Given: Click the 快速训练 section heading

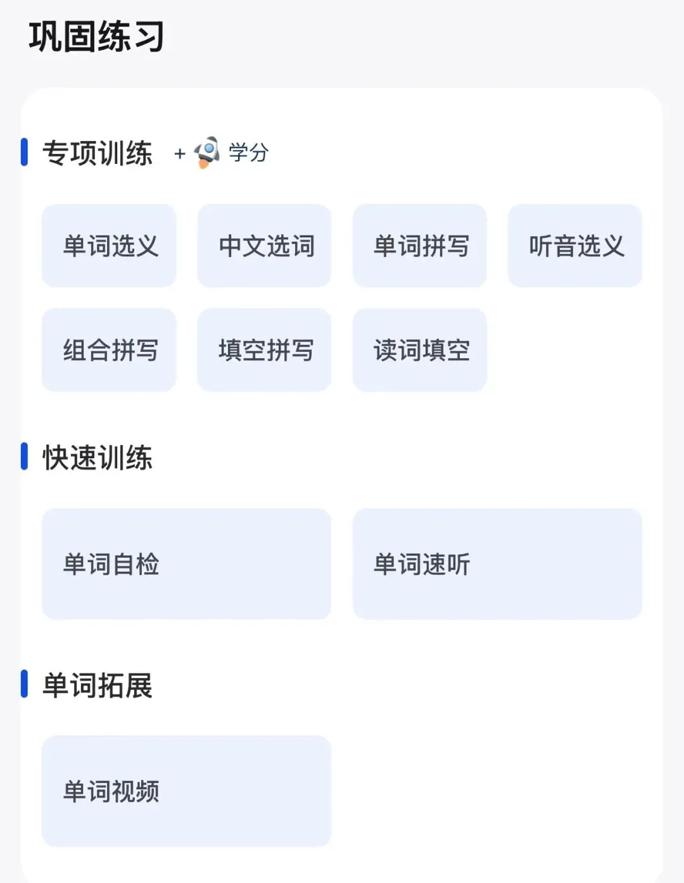Looking at the screenshot, I should (98, 457).
